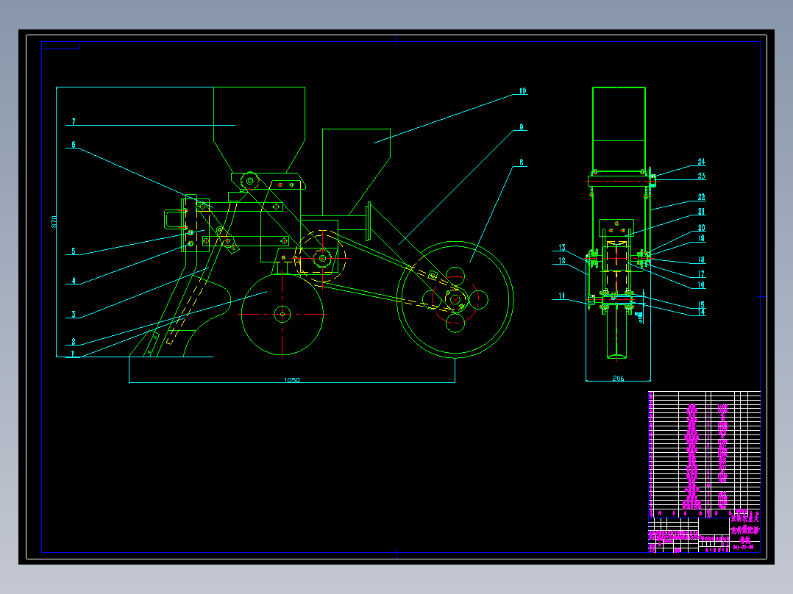Select part label 15 in side view

click(x=701, y=305)
